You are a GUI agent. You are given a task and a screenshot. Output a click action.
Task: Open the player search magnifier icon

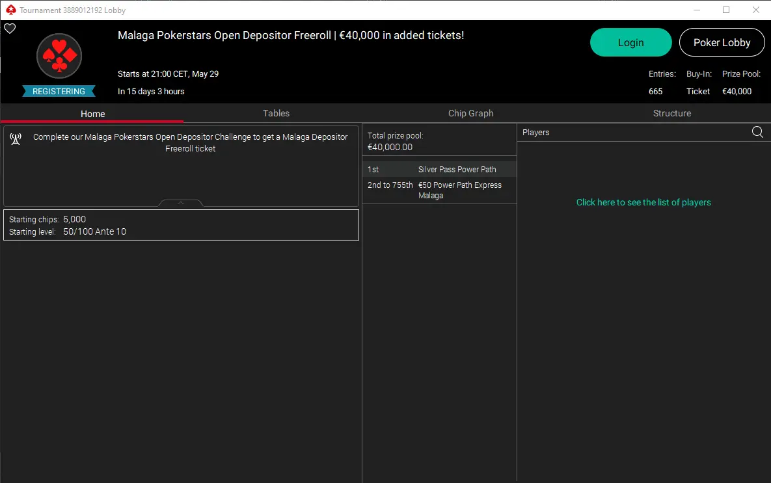click(757, 132)
